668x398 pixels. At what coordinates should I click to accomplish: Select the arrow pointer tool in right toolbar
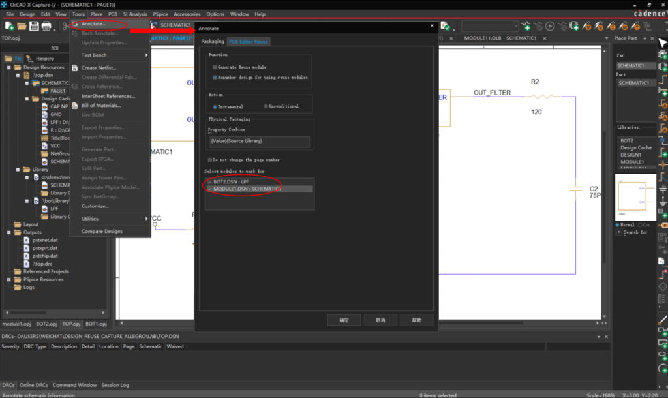[662, 43]
